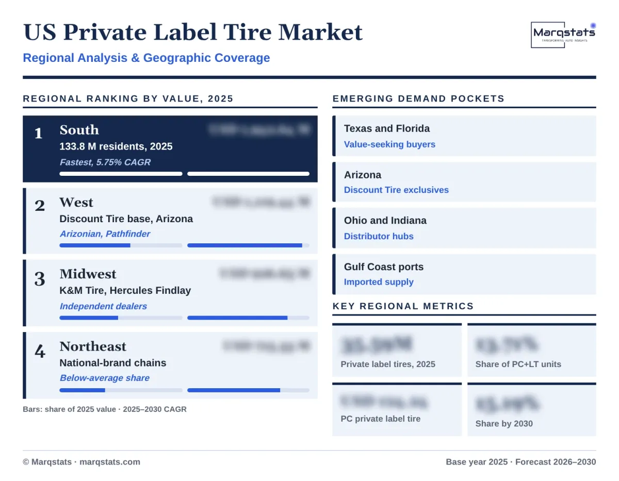Viewport: 619px width, 481px height.
Task: Click text 133.8 M residents, 2025
Action: coord(116,146)
